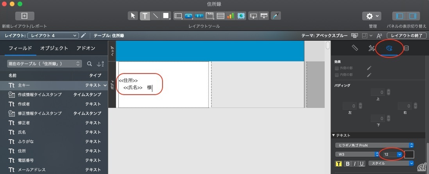The height and width of the screenshot is (174, 429).
Task: Select the Button tool
Action: (189, 16)
